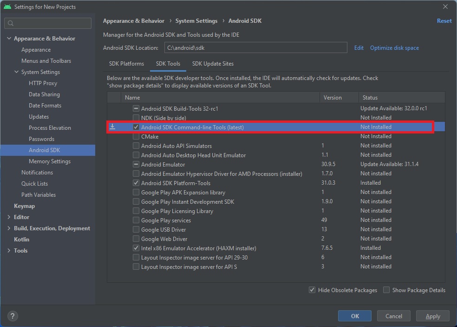Check Google Play APK Expansion library
The image size is (457, 327).
pyautogui.click(x=136, y=193)
